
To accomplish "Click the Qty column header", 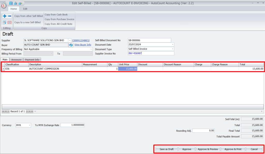I will tap(113, 64).
